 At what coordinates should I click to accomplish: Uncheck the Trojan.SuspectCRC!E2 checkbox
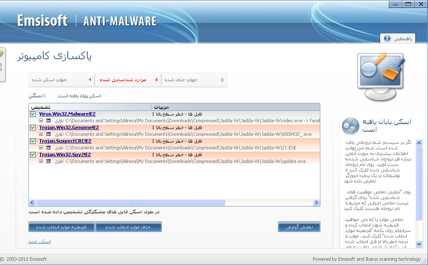click(33, 141)
